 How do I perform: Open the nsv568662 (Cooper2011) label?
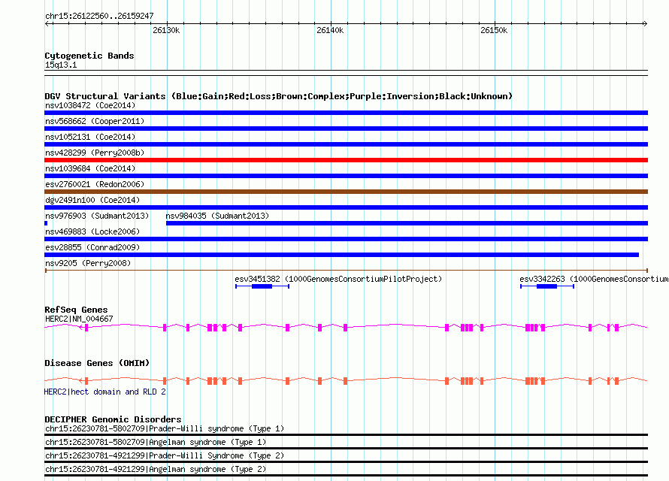point(95,121)
